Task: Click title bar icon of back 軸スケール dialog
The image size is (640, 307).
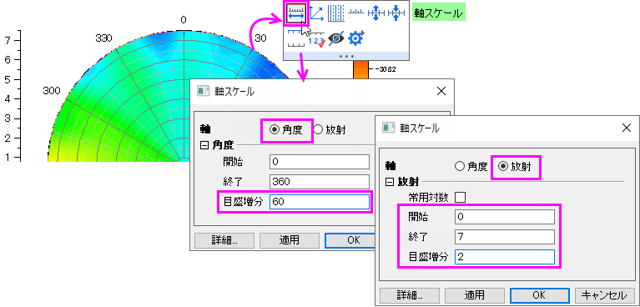Action: 203,92
